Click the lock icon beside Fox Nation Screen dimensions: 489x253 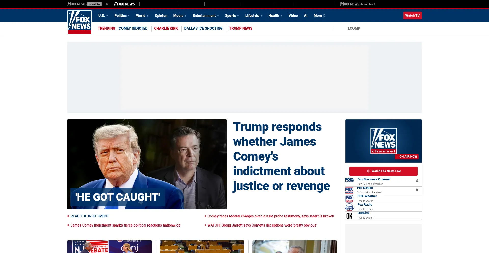(x=417, y=189)
